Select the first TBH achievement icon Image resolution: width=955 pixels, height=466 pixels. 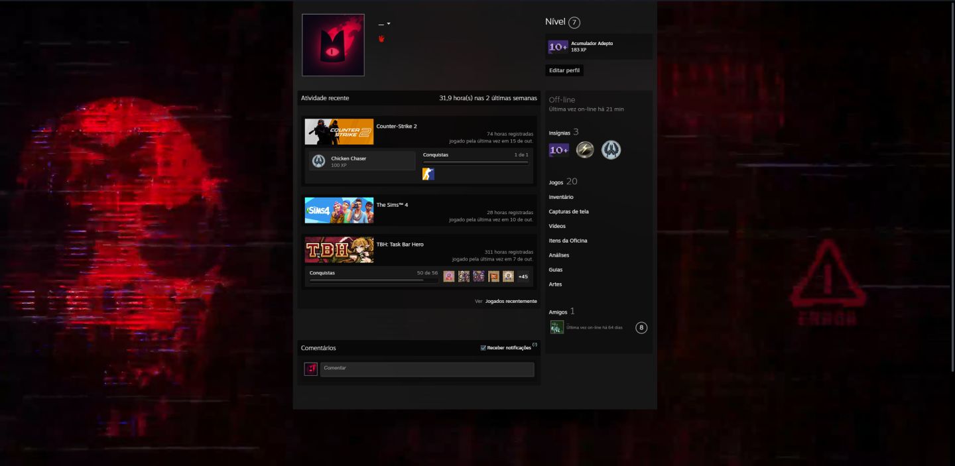449,276
